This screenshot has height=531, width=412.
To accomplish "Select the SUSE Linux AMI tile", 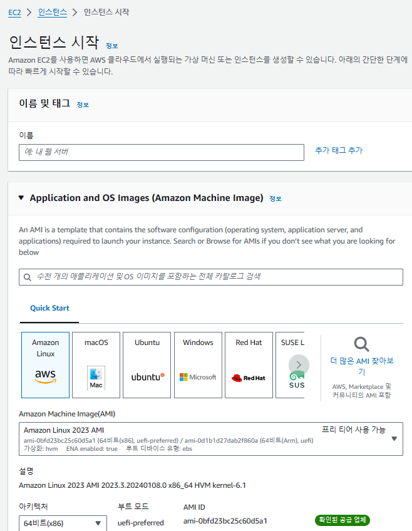I will coord(290,365).
